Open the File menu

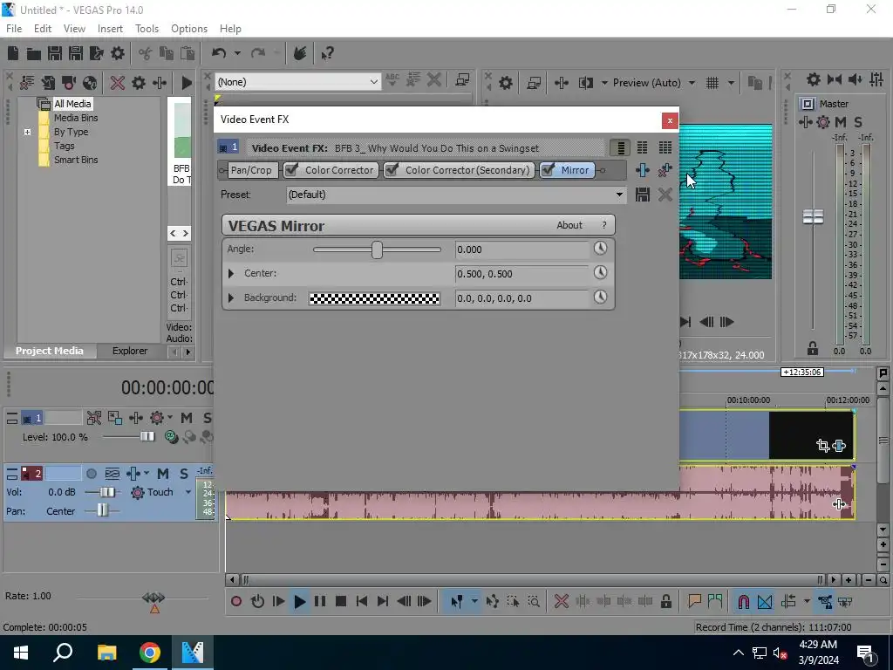[14, 29]
